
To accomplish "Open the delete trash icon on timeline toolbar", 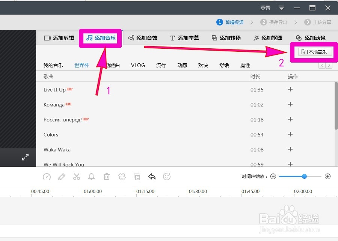I will (x=107, y=177).
